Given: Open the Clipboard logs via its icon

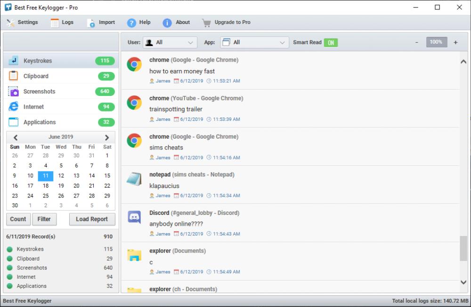Looking at the screenshot, I should (x=14, y=76).
